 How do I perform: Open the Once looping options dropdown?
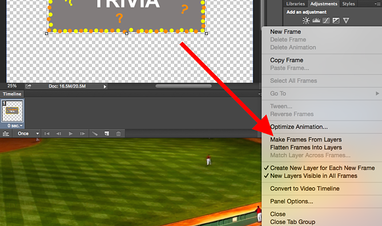[27, 133]
